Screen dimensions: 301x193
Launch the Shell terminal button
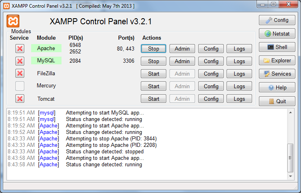(x=277, y=47)
